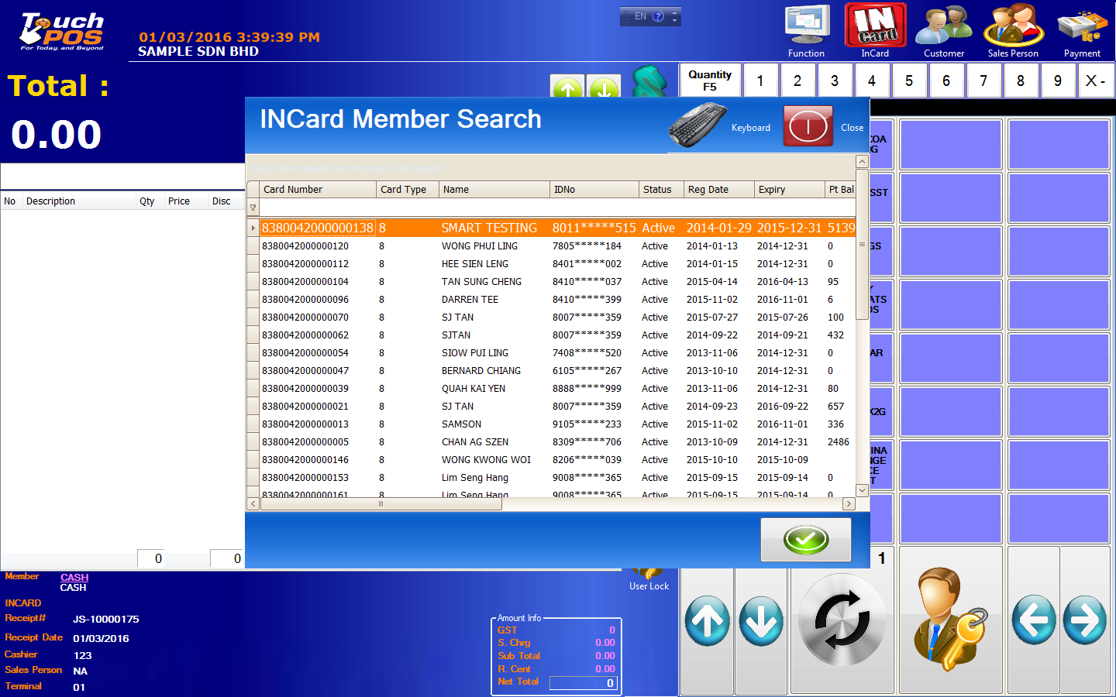Sort by Card Number column header
Screen dimensions: 1116x697
click(x=318, y=190)
